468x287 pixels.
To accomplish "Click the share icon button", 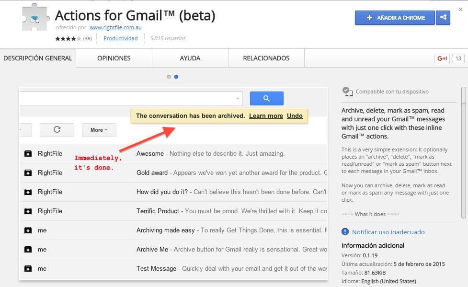I will (x=443, y=18).
